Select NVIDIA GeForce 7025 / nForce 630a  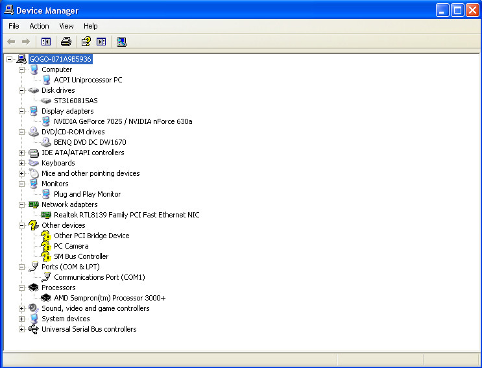(x=123, y=121)
